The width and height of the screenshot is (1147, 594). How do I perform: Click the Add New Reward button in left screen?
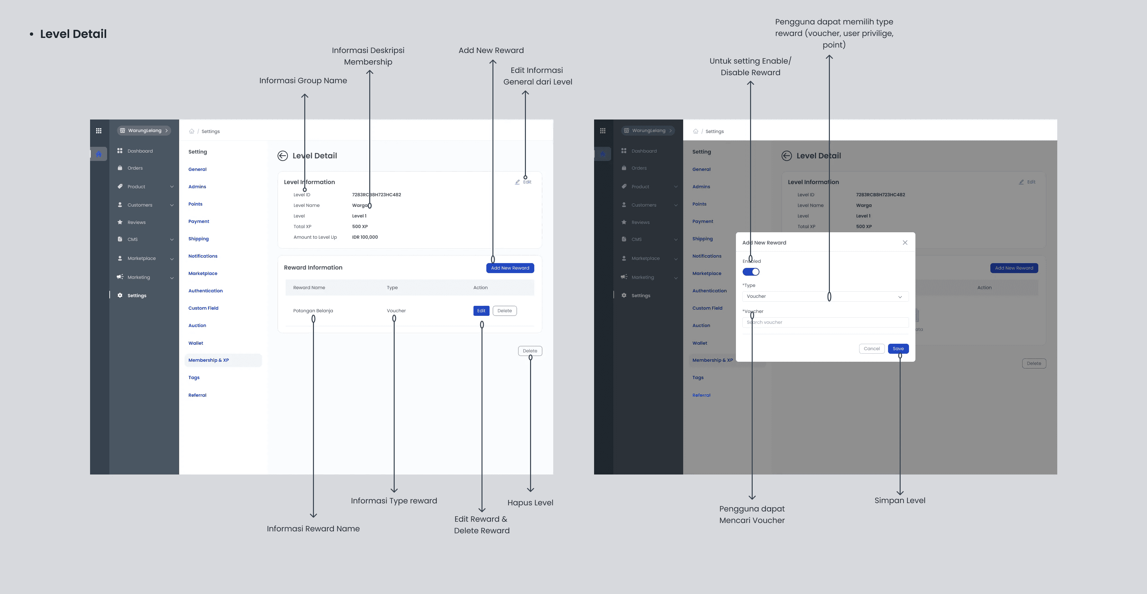click(x=510, y=268)
